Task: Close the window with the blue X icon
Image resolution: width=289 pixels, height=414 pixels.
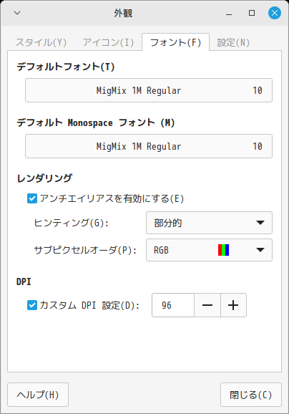Action: click(x=275, y=13)
